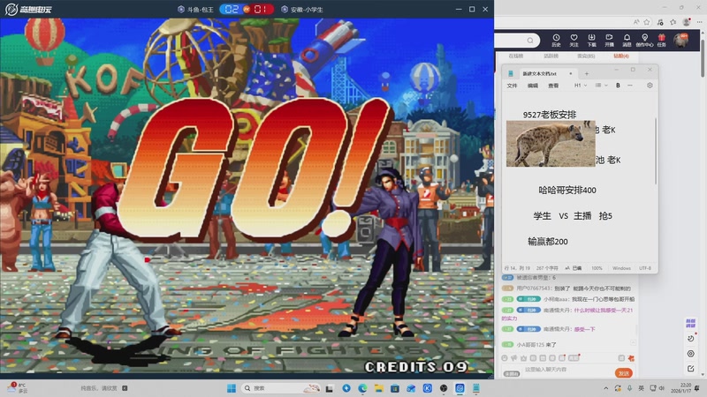Open the 历史 history icon
Image resolution: width=707 pixels, height=397 pixels.
(x=556, y=40)
